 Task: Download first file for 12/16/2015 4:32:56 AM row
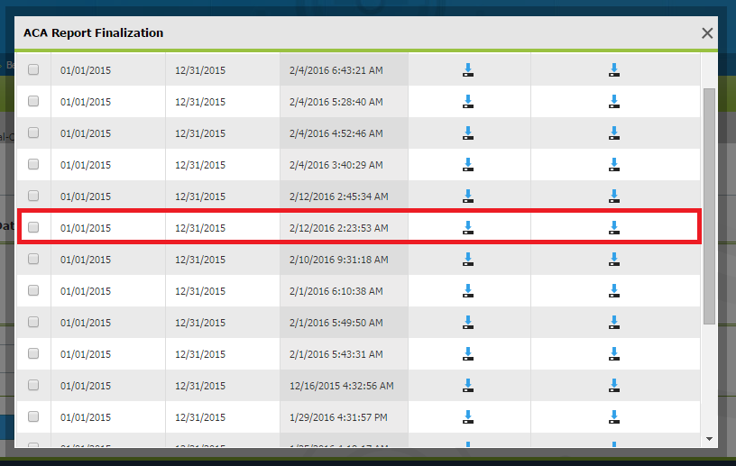click(468, 386)
